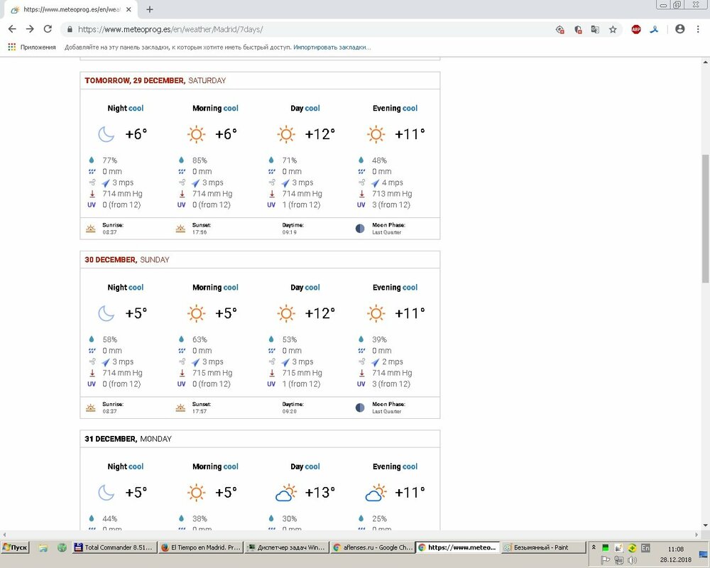Reload the page with the refresh icon
710x568 pixels.
(x=48, y=29)
